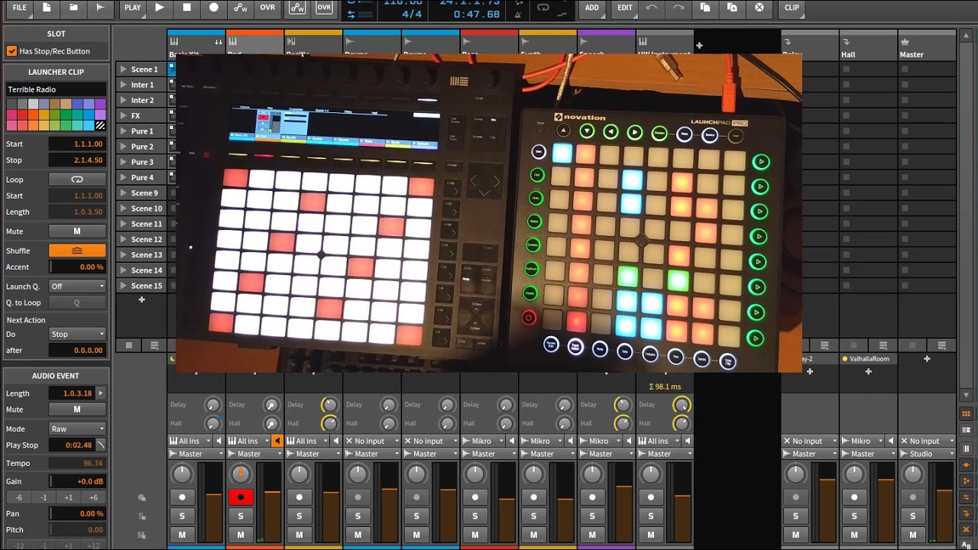Toggle the transport loop icon

[x=543, y=8]
